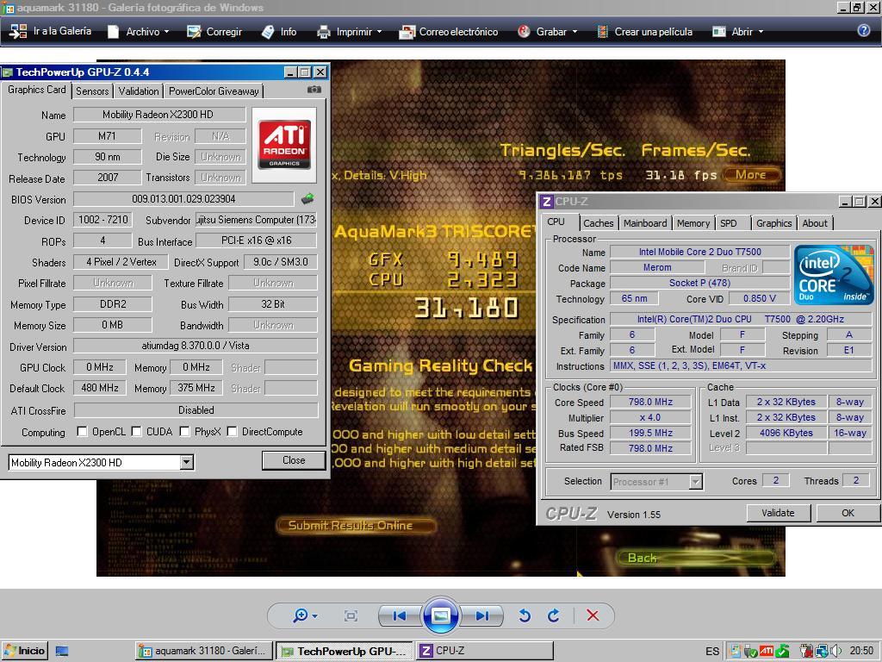The height and width of the screenshot is (662, 882).
Task: Click ATI tray icon
Action: (x=766, y=651)
